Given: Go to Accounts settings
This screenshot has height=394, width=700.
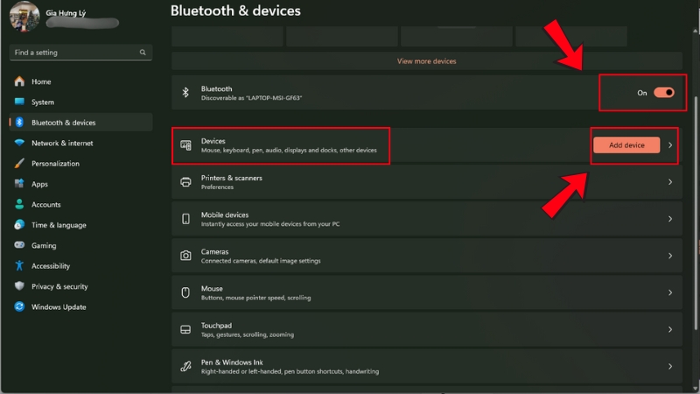Looking at the screenshot, I should [x=80, y=204].
